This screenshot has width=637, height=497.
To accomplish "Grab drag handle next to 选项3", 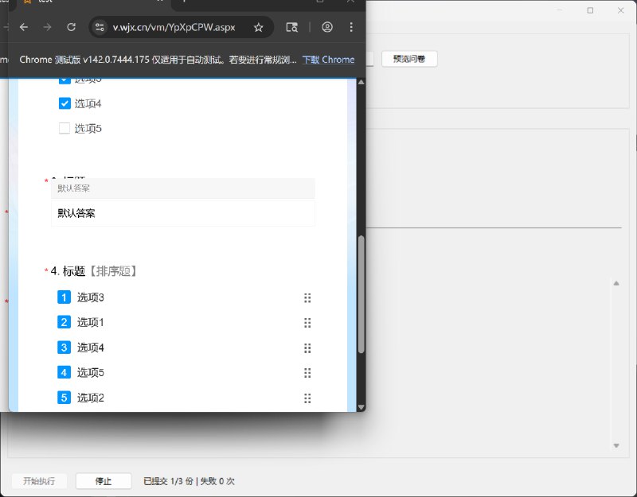I will [x=307, y=298].
